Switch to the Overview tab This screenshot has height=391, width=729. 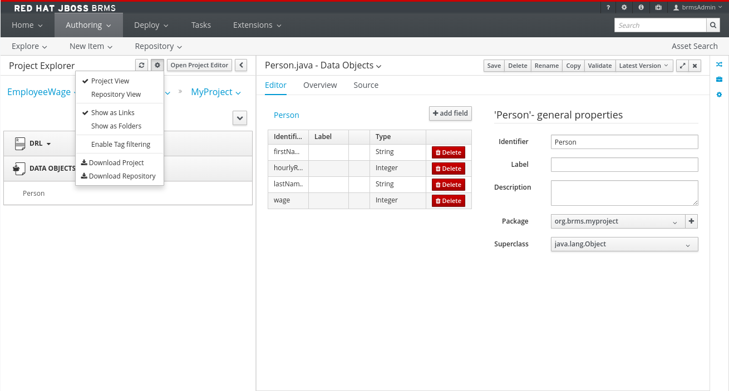coord(320,85)
